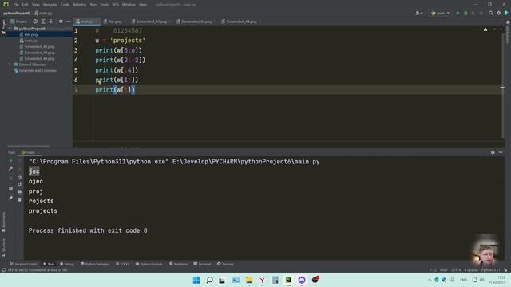Open Python Console tool window
This screenshot has height=287, width=511.
click(149, 264)
